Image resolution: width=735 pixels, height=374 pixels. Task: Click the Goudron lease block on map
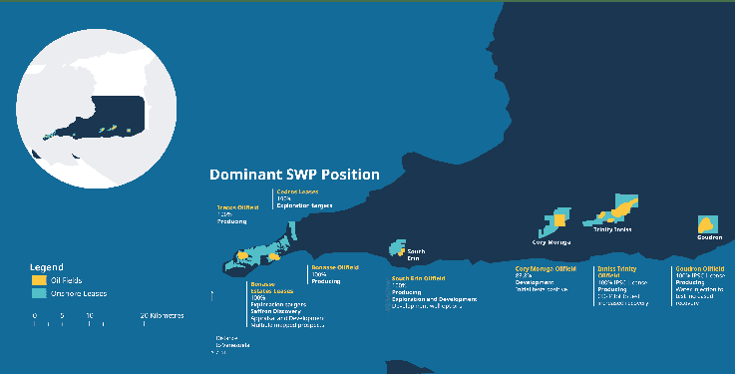pos(708,224)
